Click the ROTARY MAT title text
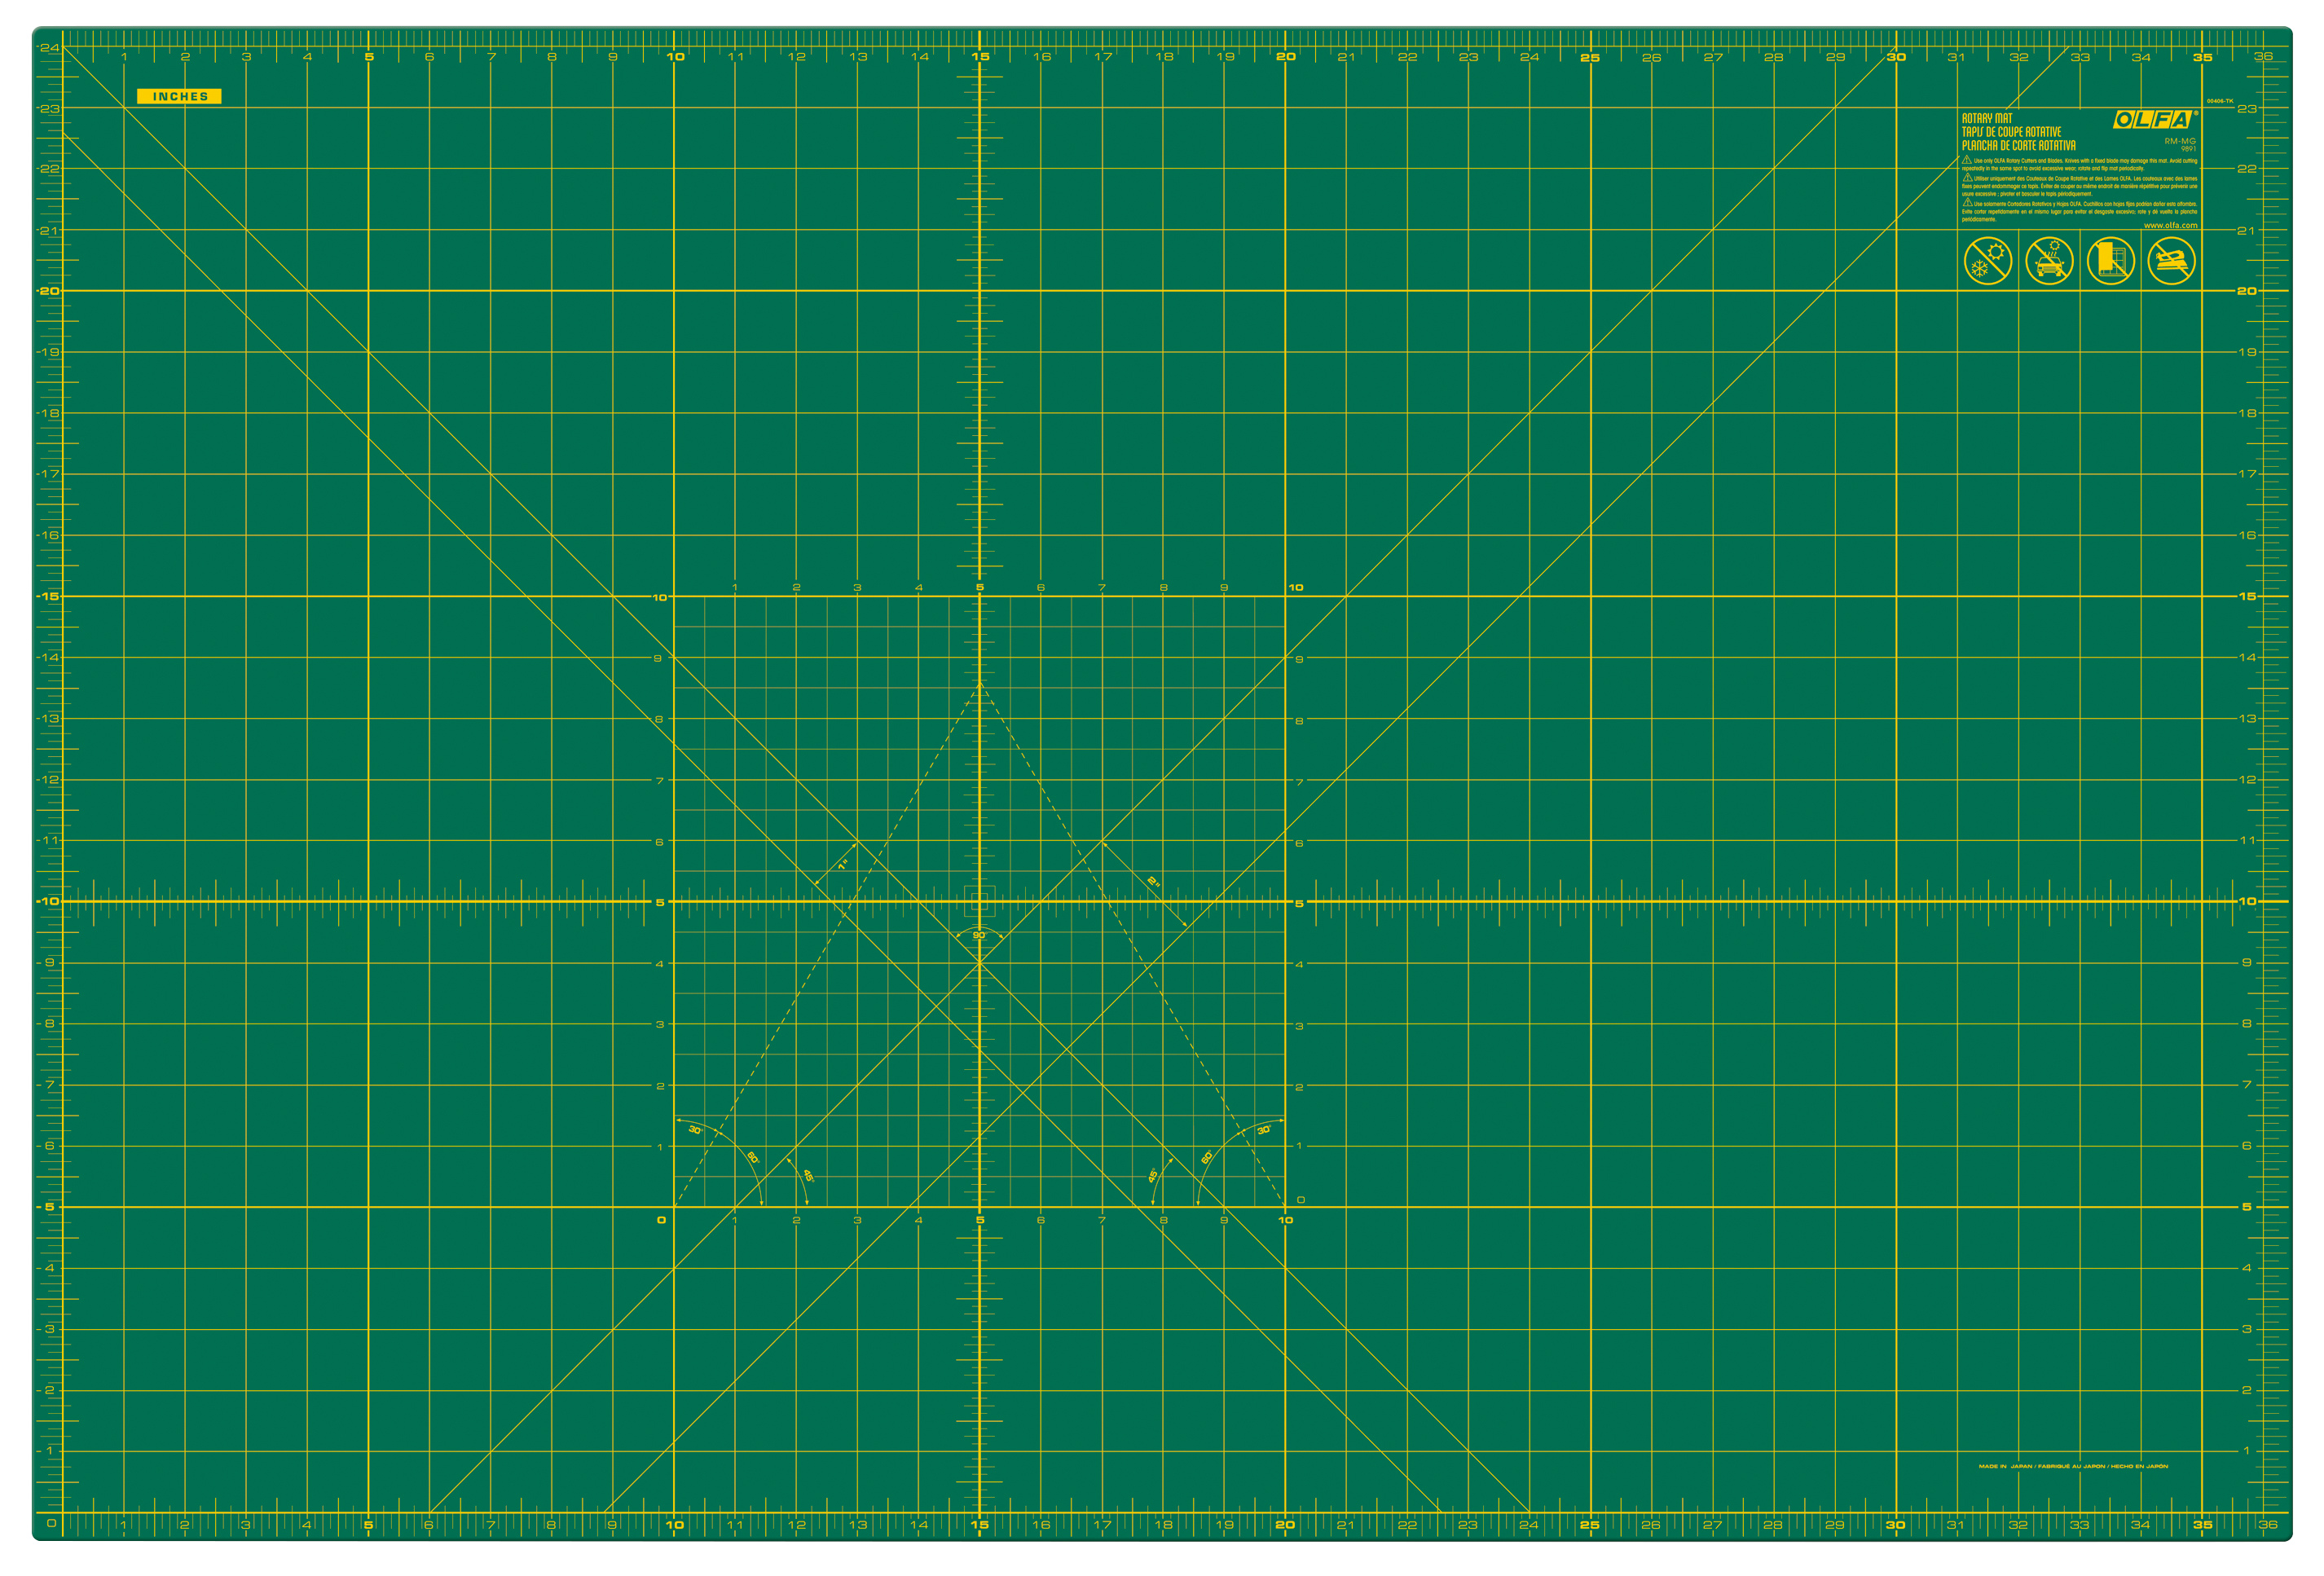The width and height of the screenshot is (2324, 1576). (1986, 119)
